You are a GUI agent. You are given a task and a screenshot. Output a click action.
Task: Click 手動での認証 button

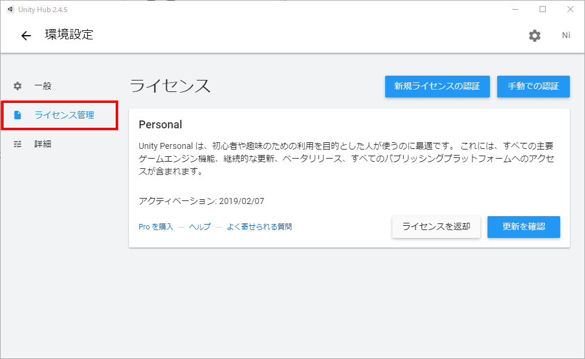click(x=533, y=87)
